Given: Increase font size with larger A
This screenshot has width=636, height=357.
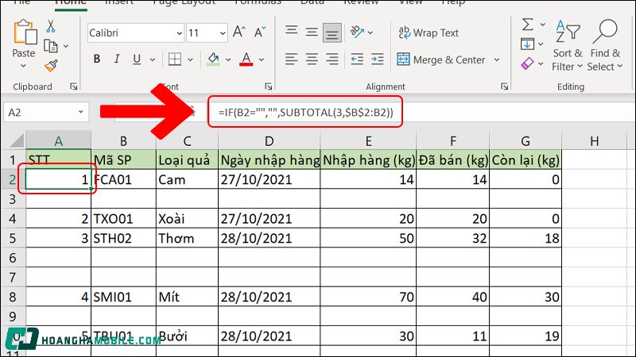Looking at the screenshot, I should [239, 32].
